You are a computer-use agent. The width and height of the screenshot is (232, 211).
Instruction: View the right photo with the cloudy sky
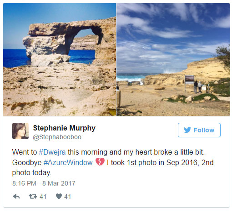(173, 60)
